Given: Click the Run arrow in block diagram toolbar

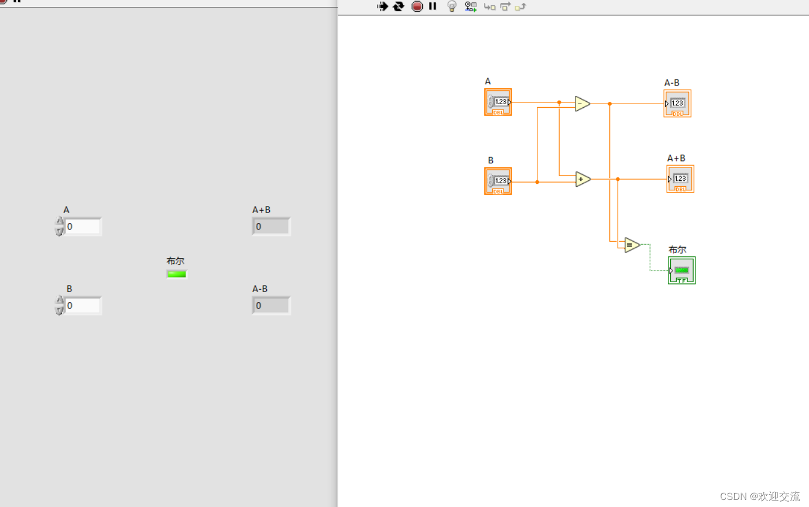Looking at the screenshot, I should 382,6.
